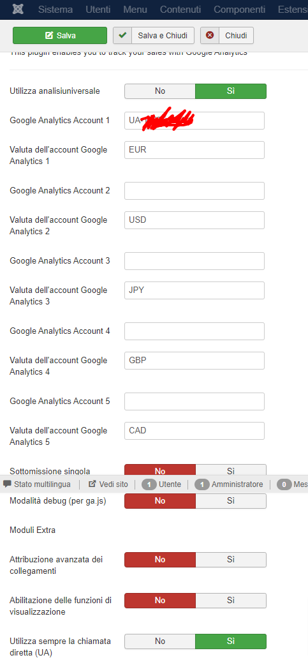This screenshot has height=667, width=308.
Task: Click the Vedi sito external link icon
Action: click(92, 484)
